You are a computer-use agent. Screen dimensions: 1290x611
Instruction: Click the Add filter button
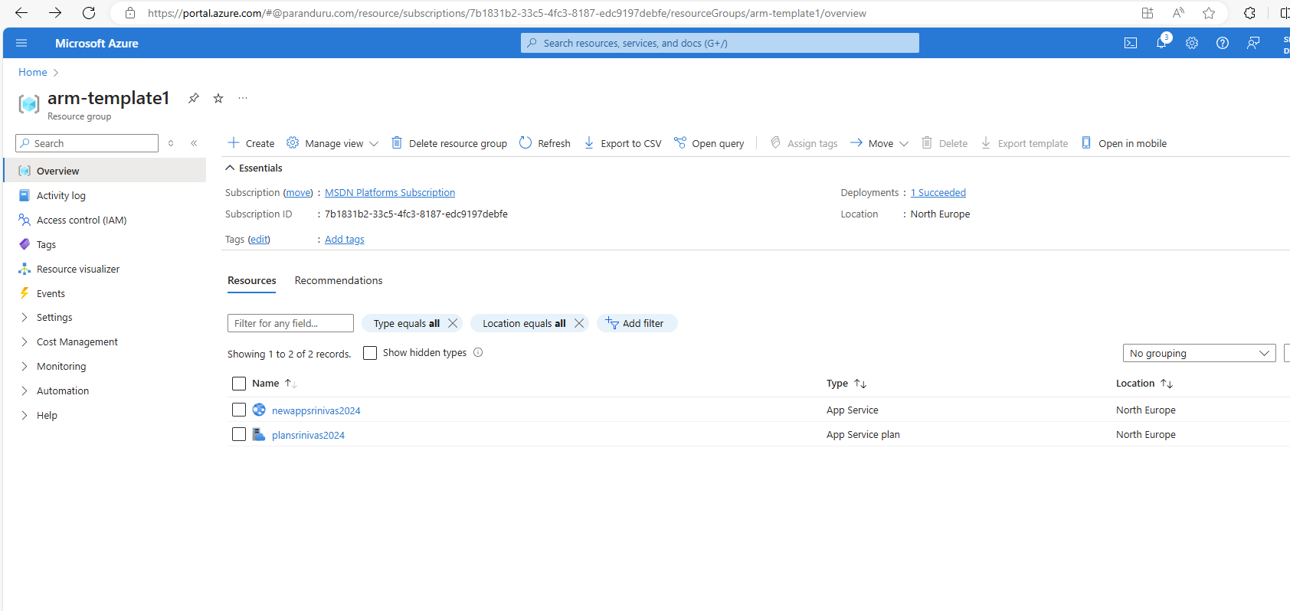point(636,323)
